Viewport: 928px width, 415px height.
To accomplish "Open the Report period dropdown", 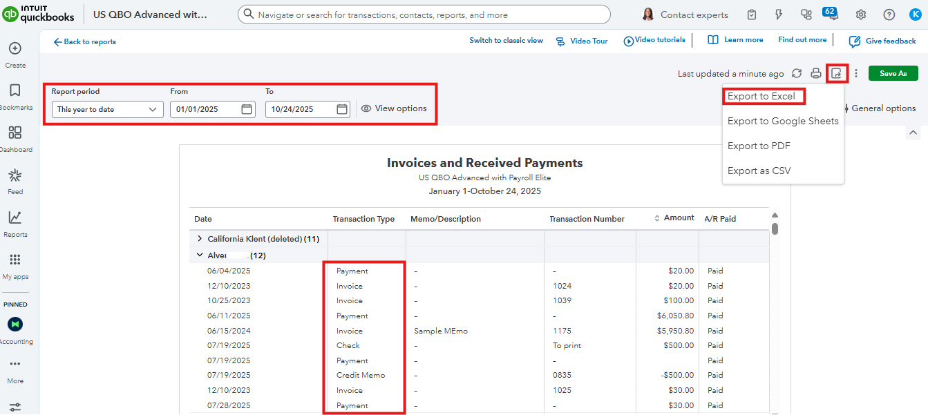I will [x=107, y=109].
